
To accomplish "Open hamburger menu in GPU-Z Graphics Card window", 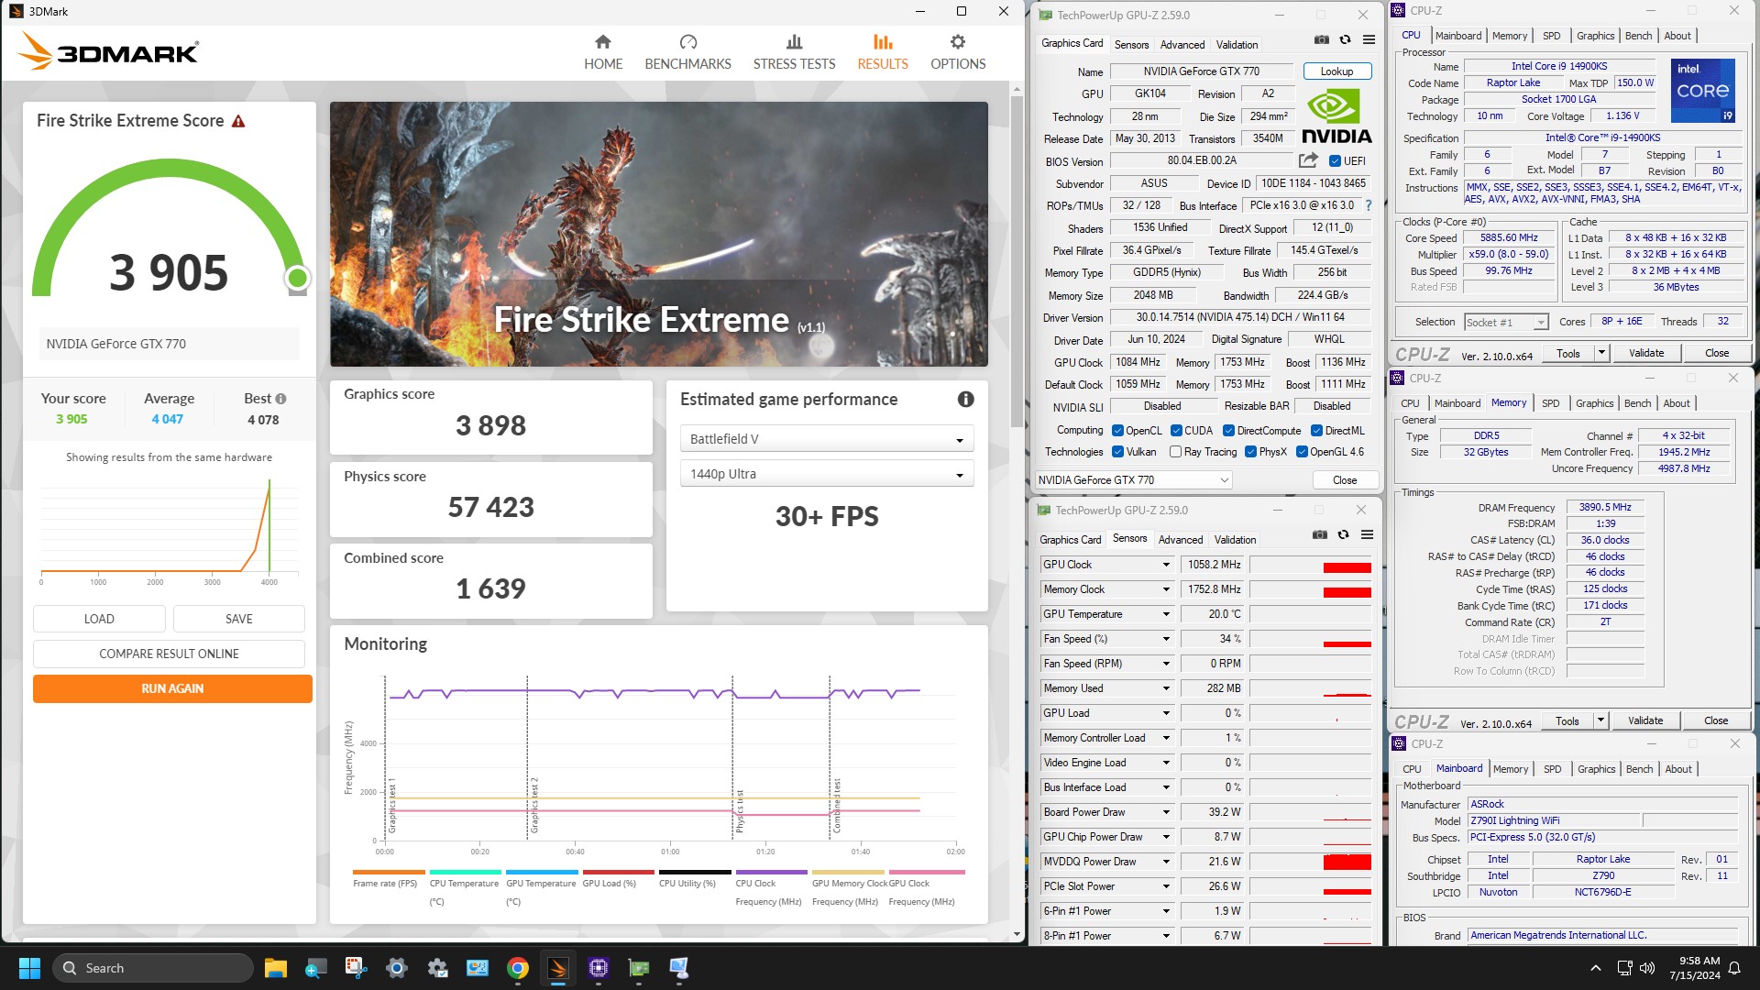I will coord(1369,40).
